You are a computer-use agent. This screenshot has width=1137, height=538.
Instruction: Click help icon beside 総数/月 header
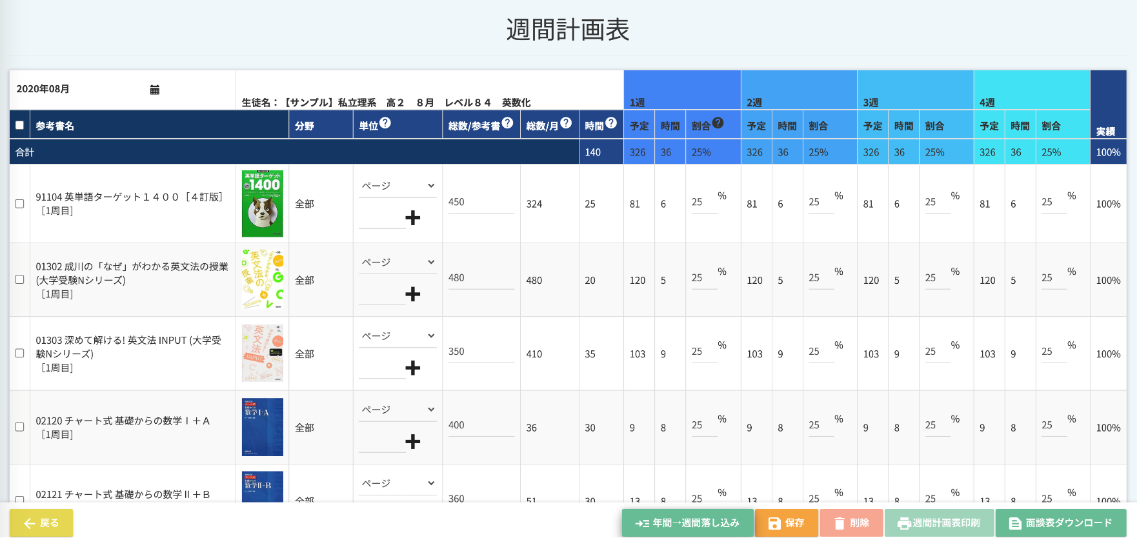point(566,123)
